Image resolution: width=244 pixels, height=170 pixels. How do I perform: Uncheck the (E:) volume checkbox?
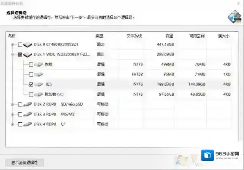[x=31, y=84]
